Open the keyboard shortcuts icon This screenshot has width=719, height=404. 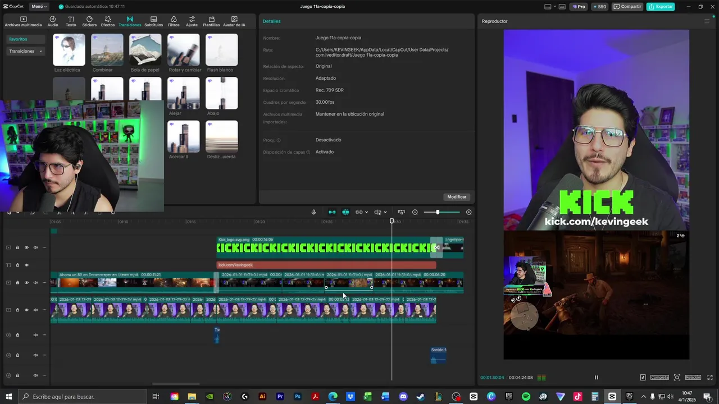[x=561, y=6]
